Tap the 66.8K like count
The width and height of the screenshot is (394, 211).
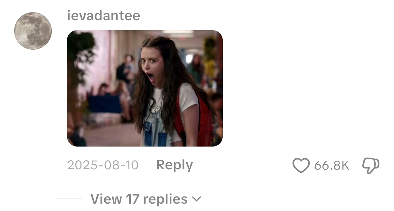coord(332,165)
